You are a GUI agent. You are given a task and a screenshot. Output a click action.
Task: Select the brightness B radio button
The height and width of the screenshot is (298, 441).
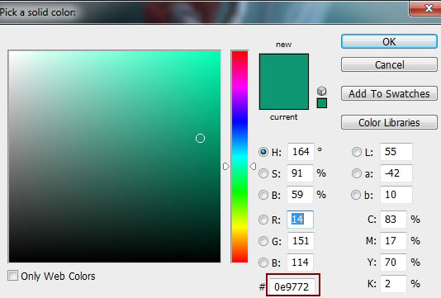point(263,195)
